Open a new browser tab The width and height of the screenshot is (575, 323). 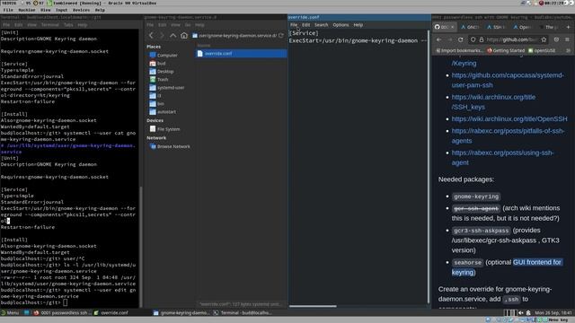(x=568, y=27)
